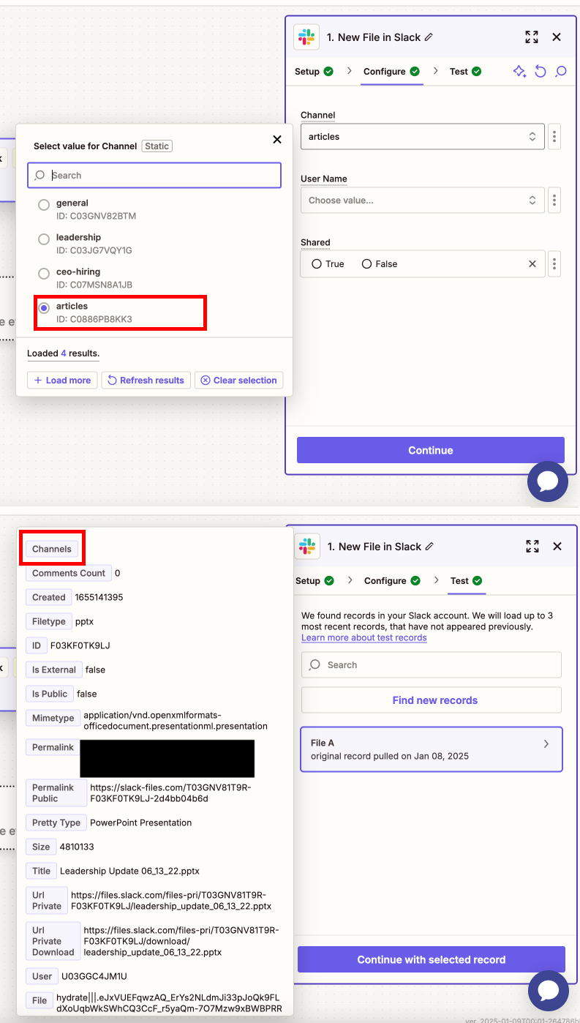580x1023 pixels.
Task: Click the User value U03GGC4JM1U
Action: 96,976
